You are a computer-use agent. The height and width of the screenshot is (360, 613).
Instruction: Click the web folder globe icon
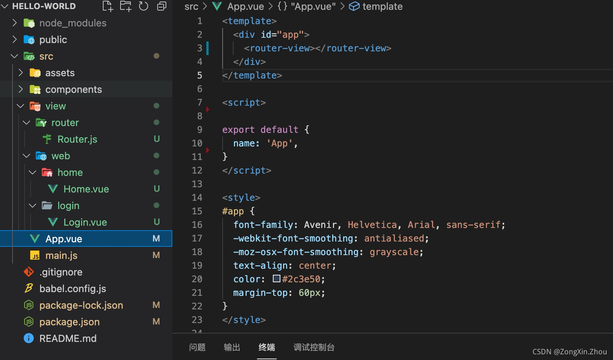point(41,156)
